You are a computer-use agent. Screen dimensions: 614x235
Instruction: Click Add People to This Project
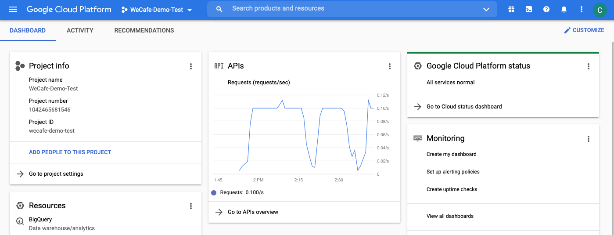(70, 152)
